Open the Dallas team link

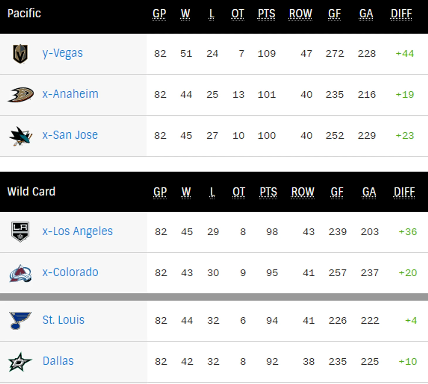click(58, 361)
